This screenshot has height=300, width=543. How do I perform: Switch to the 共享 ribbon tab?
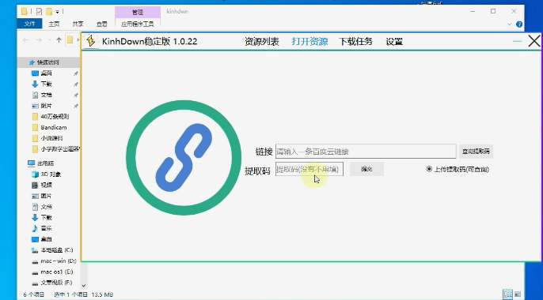coord(78,24)
